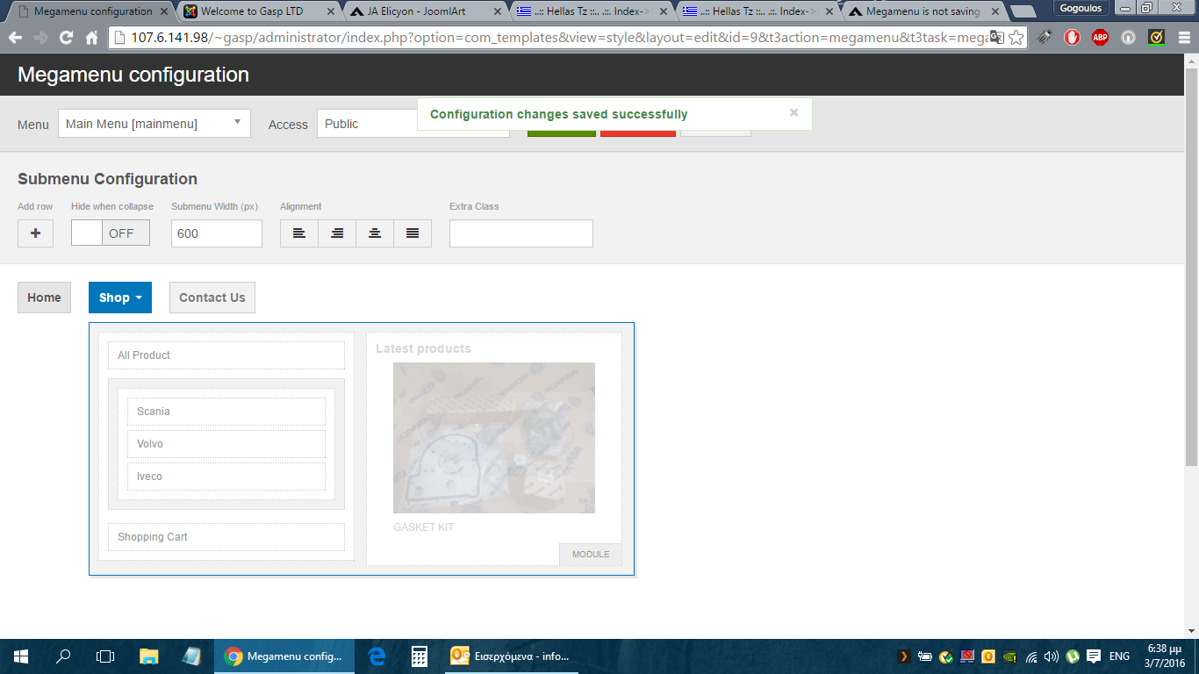This screenshot has height=674, width=1199.
Task: Select the Shopping Cart submenu item
Action: (x=226, y=537)
